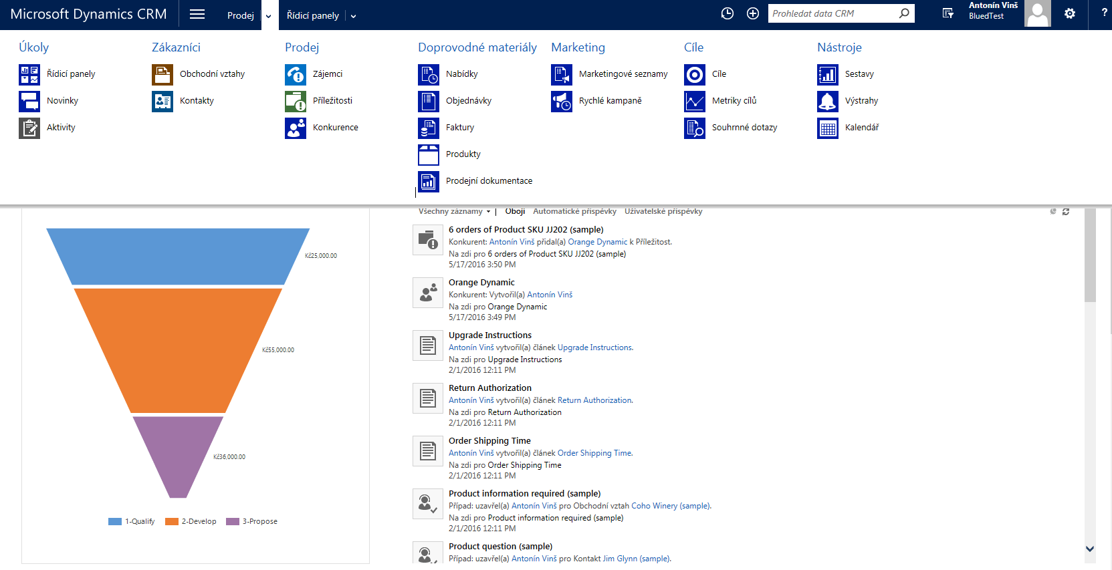The width and height of the screenshot is (1112, 570).
Task: Click the 2-Develop orange legend swatch
Action: [x=172, y=522]
